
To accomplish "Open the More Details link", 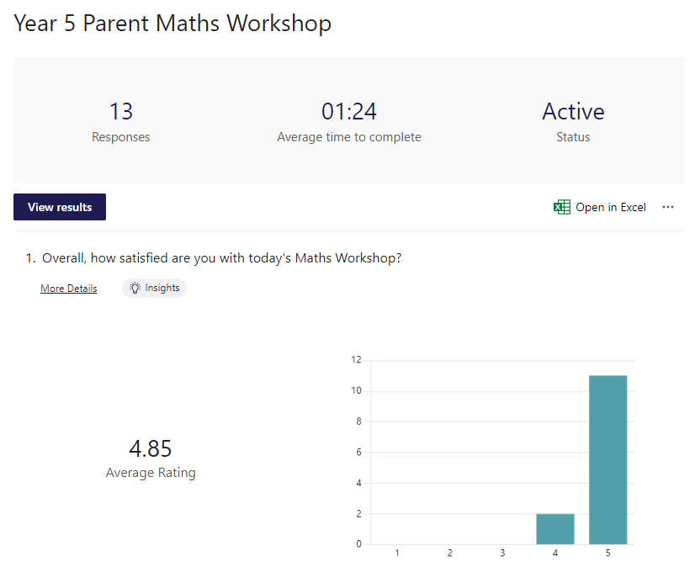I will 69,289.
